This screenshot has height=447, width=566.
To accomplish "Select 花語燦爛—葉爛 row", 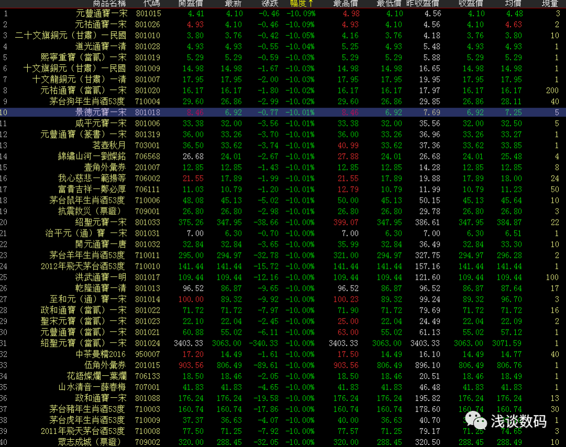I will click(283, 376).
